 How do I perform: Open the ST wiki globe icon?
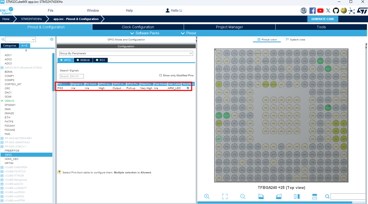pos(344,11)
